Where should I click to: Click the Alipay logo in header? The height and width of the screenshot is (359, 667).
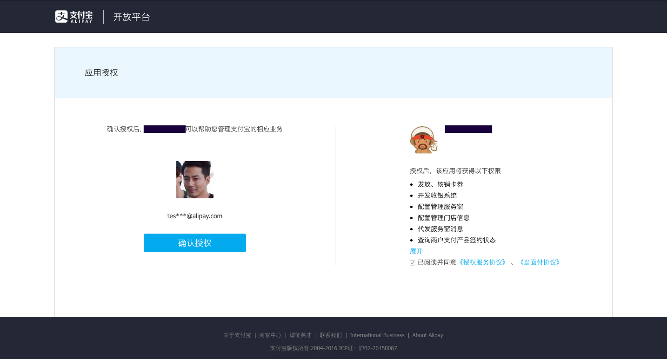(x=74, y=17)
